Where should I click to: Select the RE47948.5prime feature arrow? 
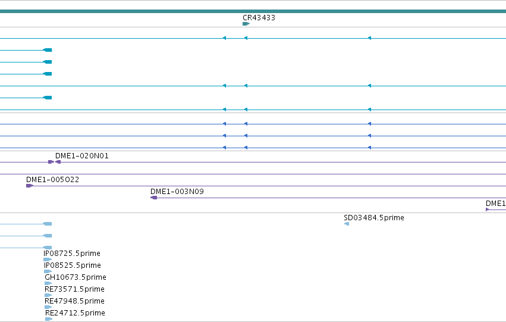click(48, 307)
